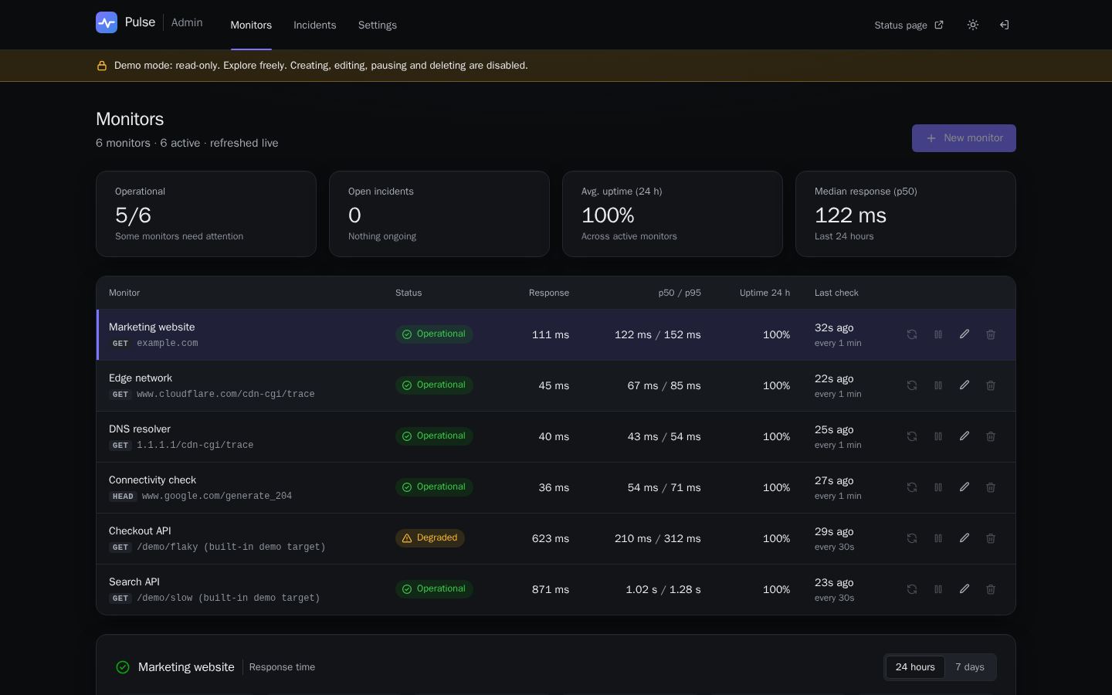
Task: Click the log out icon
Action: pyautogui.click(x=1004, y=25)
